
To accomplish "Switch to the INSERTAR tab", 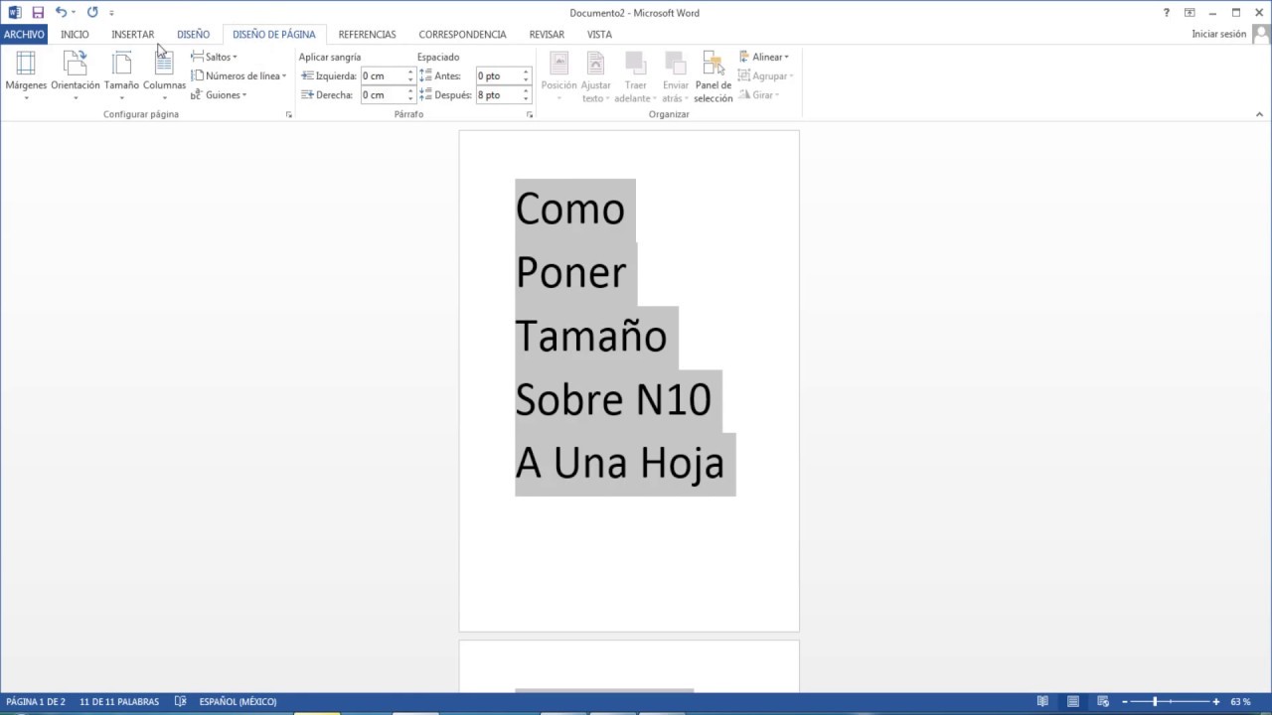I will point(133,34).
